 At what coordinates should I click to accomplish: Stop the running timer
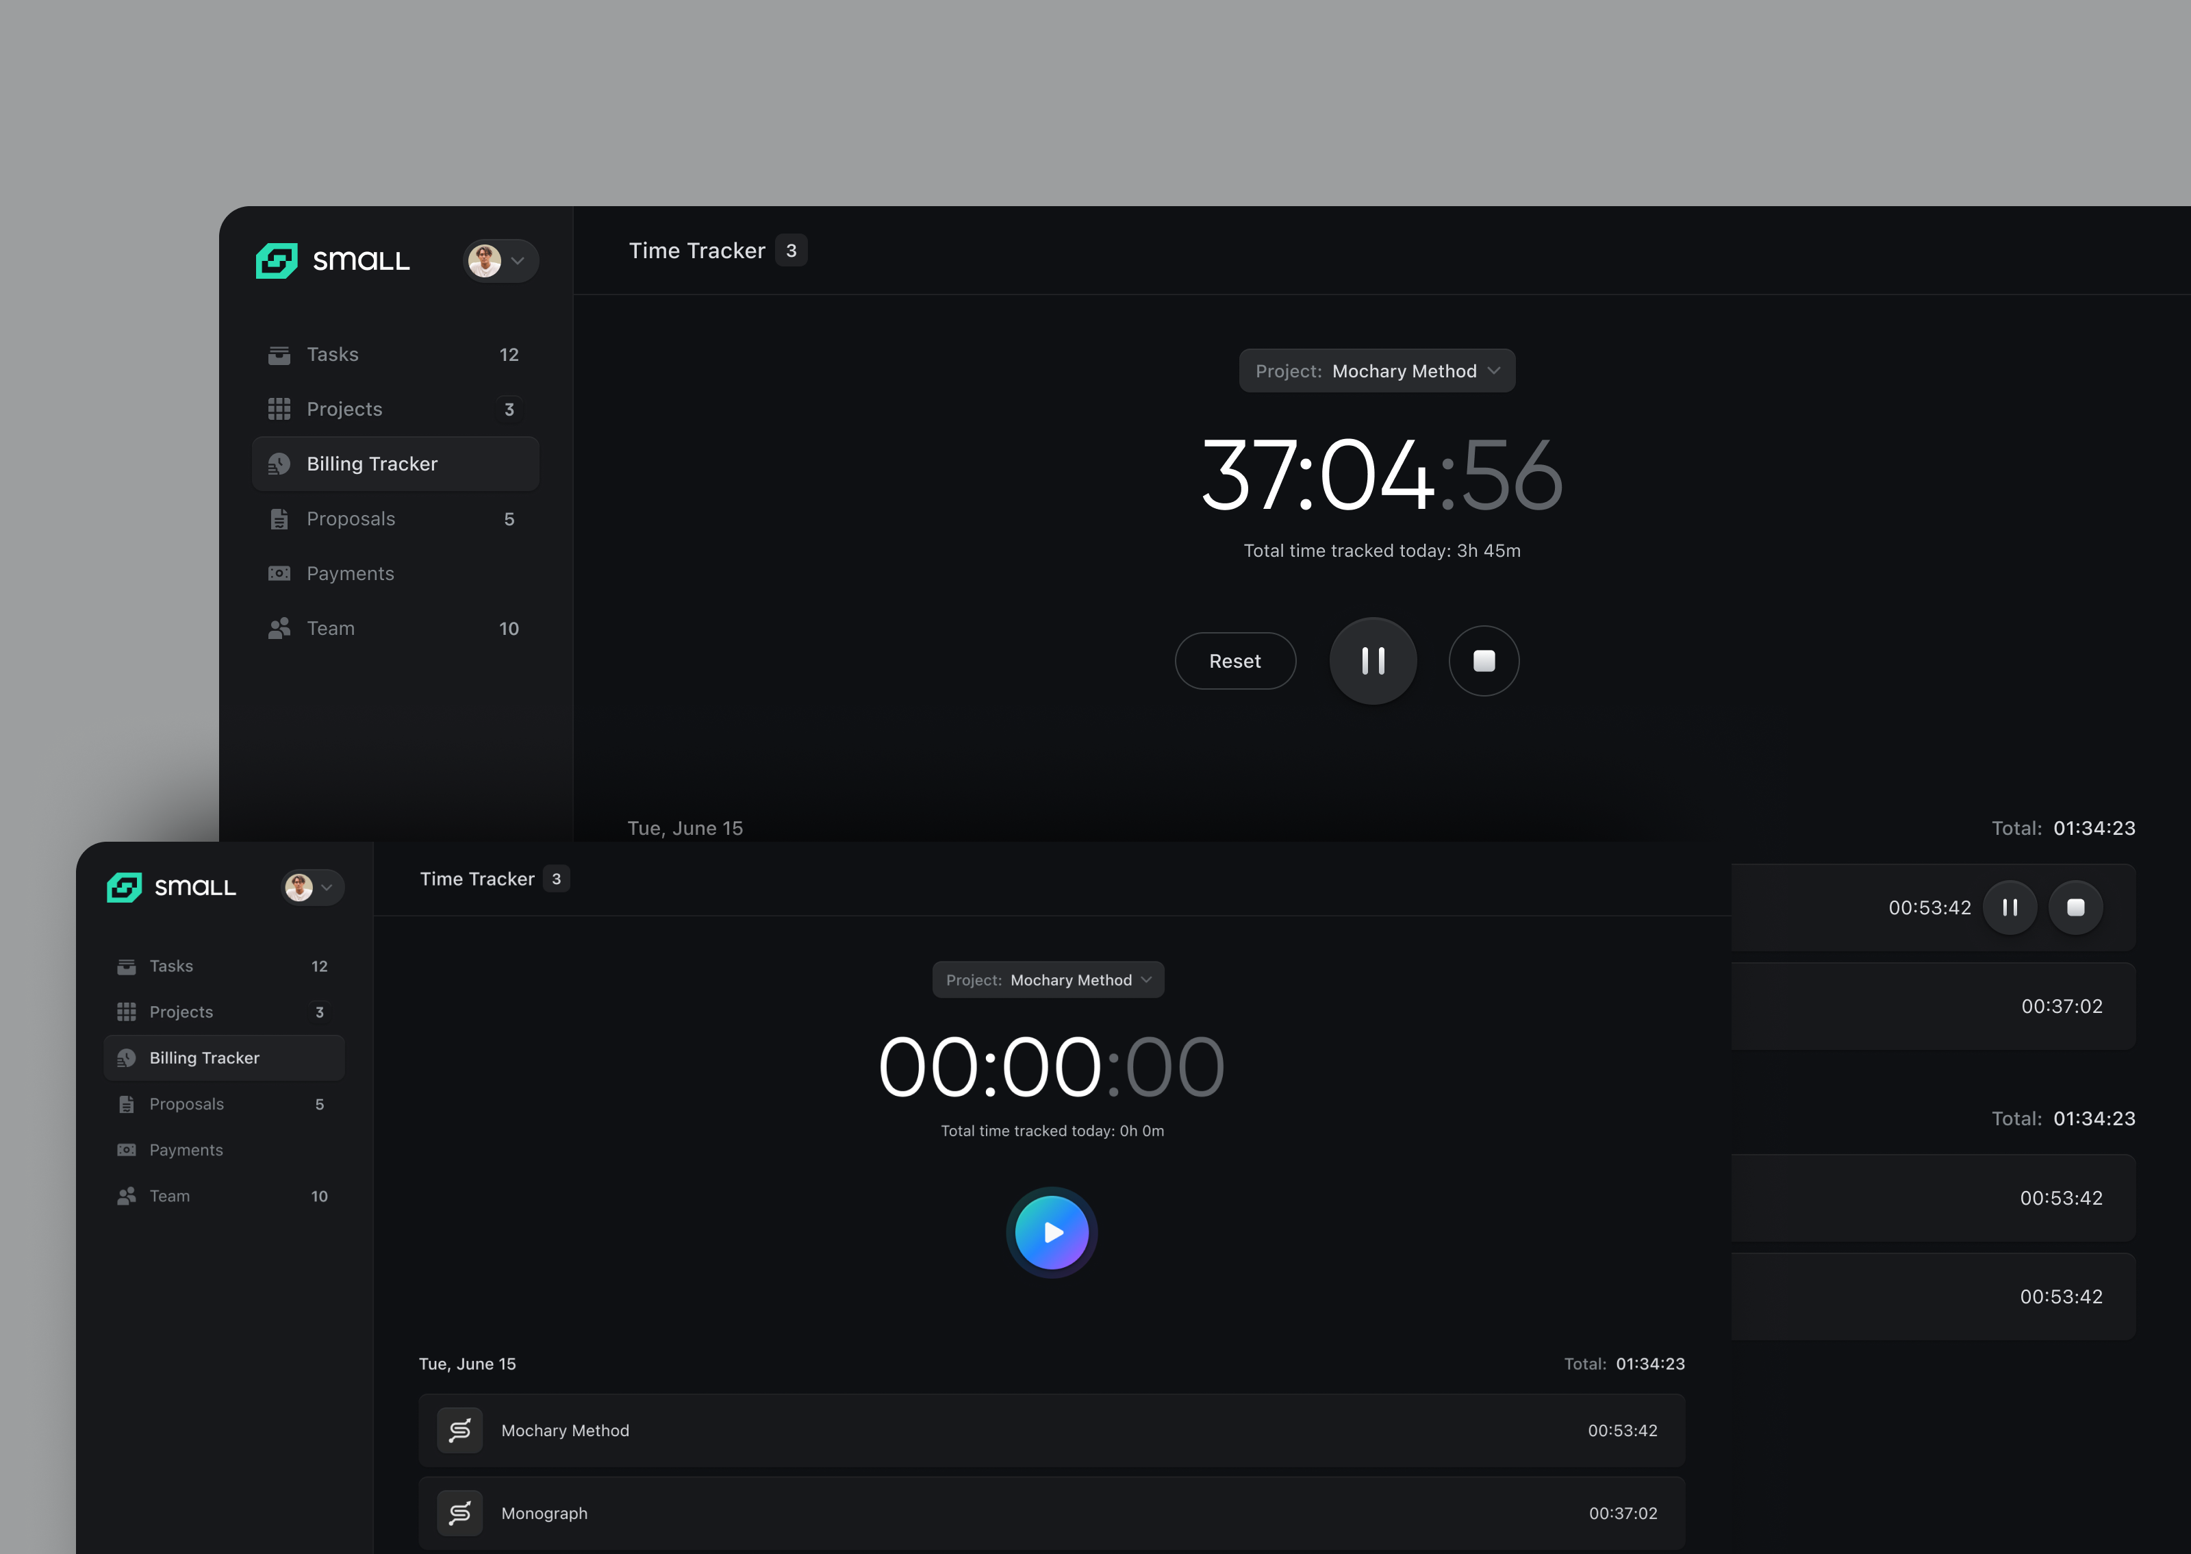pyautogui.click(x=1483, y=660)
